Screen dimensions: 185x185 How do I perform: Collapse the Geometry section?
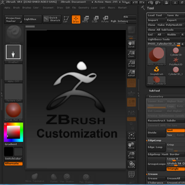pos(156,97)
